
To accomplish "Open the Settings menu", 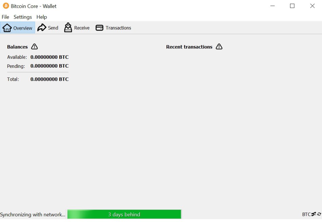I will 23,17.
